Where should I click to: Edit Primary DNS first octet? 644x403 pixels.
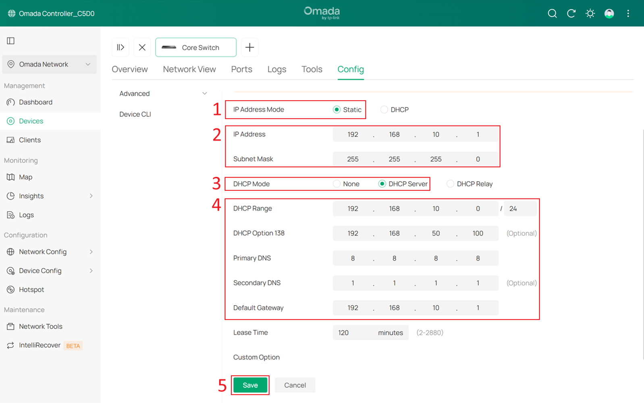point(353,258)
